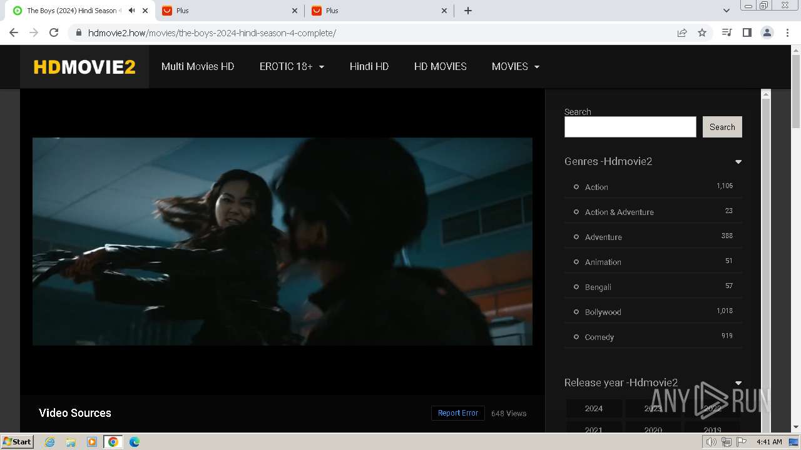Open the tab search dropdown

pyautogui.click(x=727, y=11)
